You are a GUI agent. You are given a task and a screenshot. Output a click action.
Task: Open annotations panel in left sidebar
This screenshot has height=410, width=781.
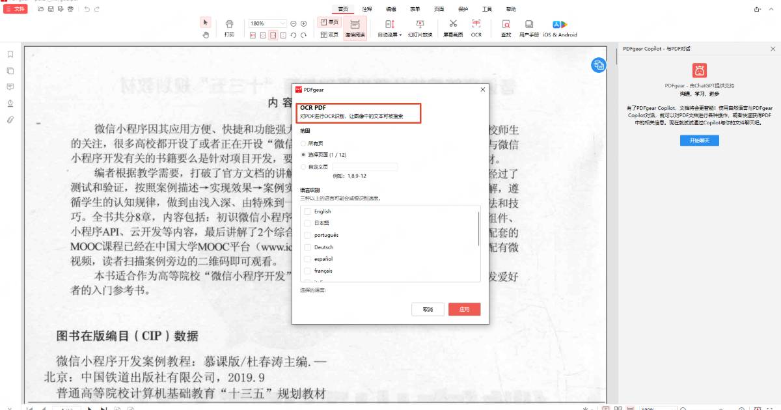10,87
